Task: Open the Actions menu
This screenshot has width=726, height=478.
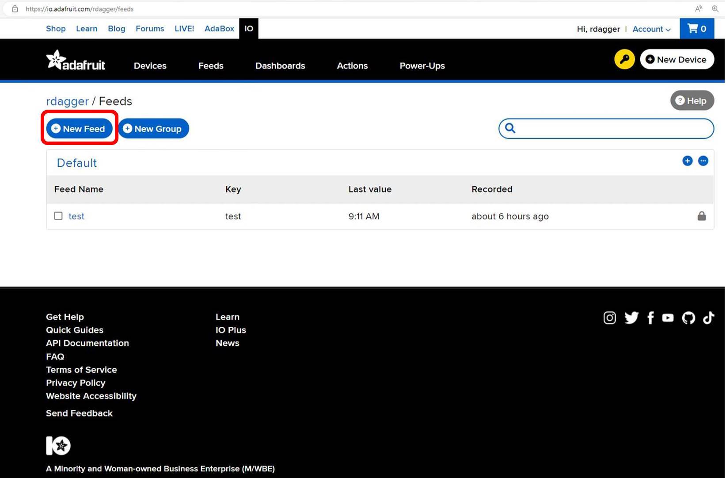Action: tap(353, 66)
